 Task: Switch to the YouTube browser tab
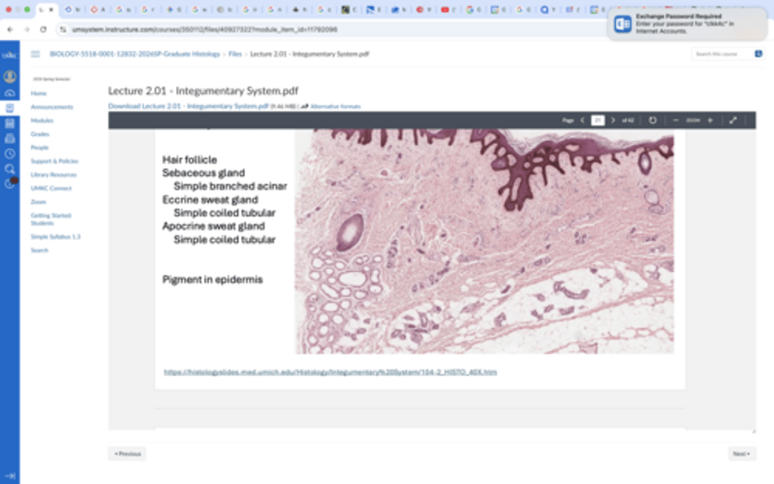(x=448, y=10)
